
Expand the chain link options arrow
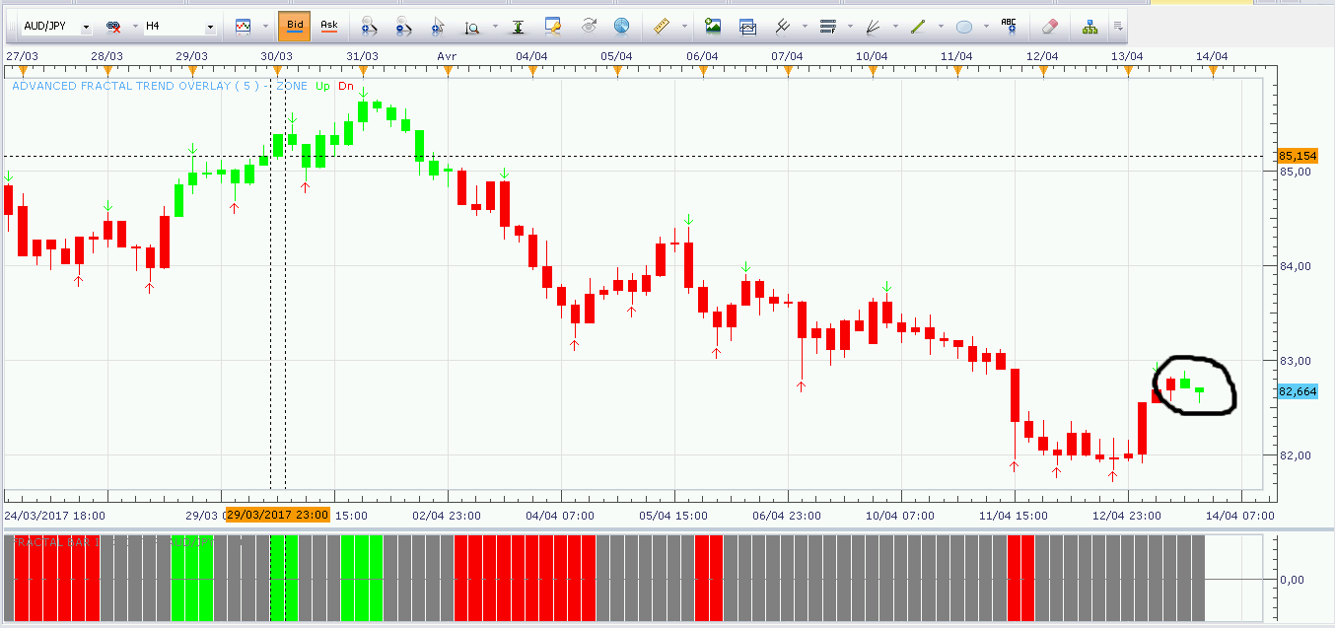click(134, 27)
